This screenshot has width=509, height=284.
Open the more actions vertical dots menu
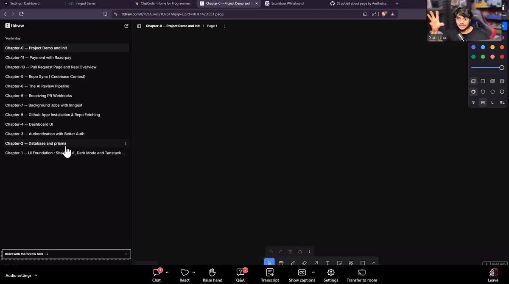[309, 251]
